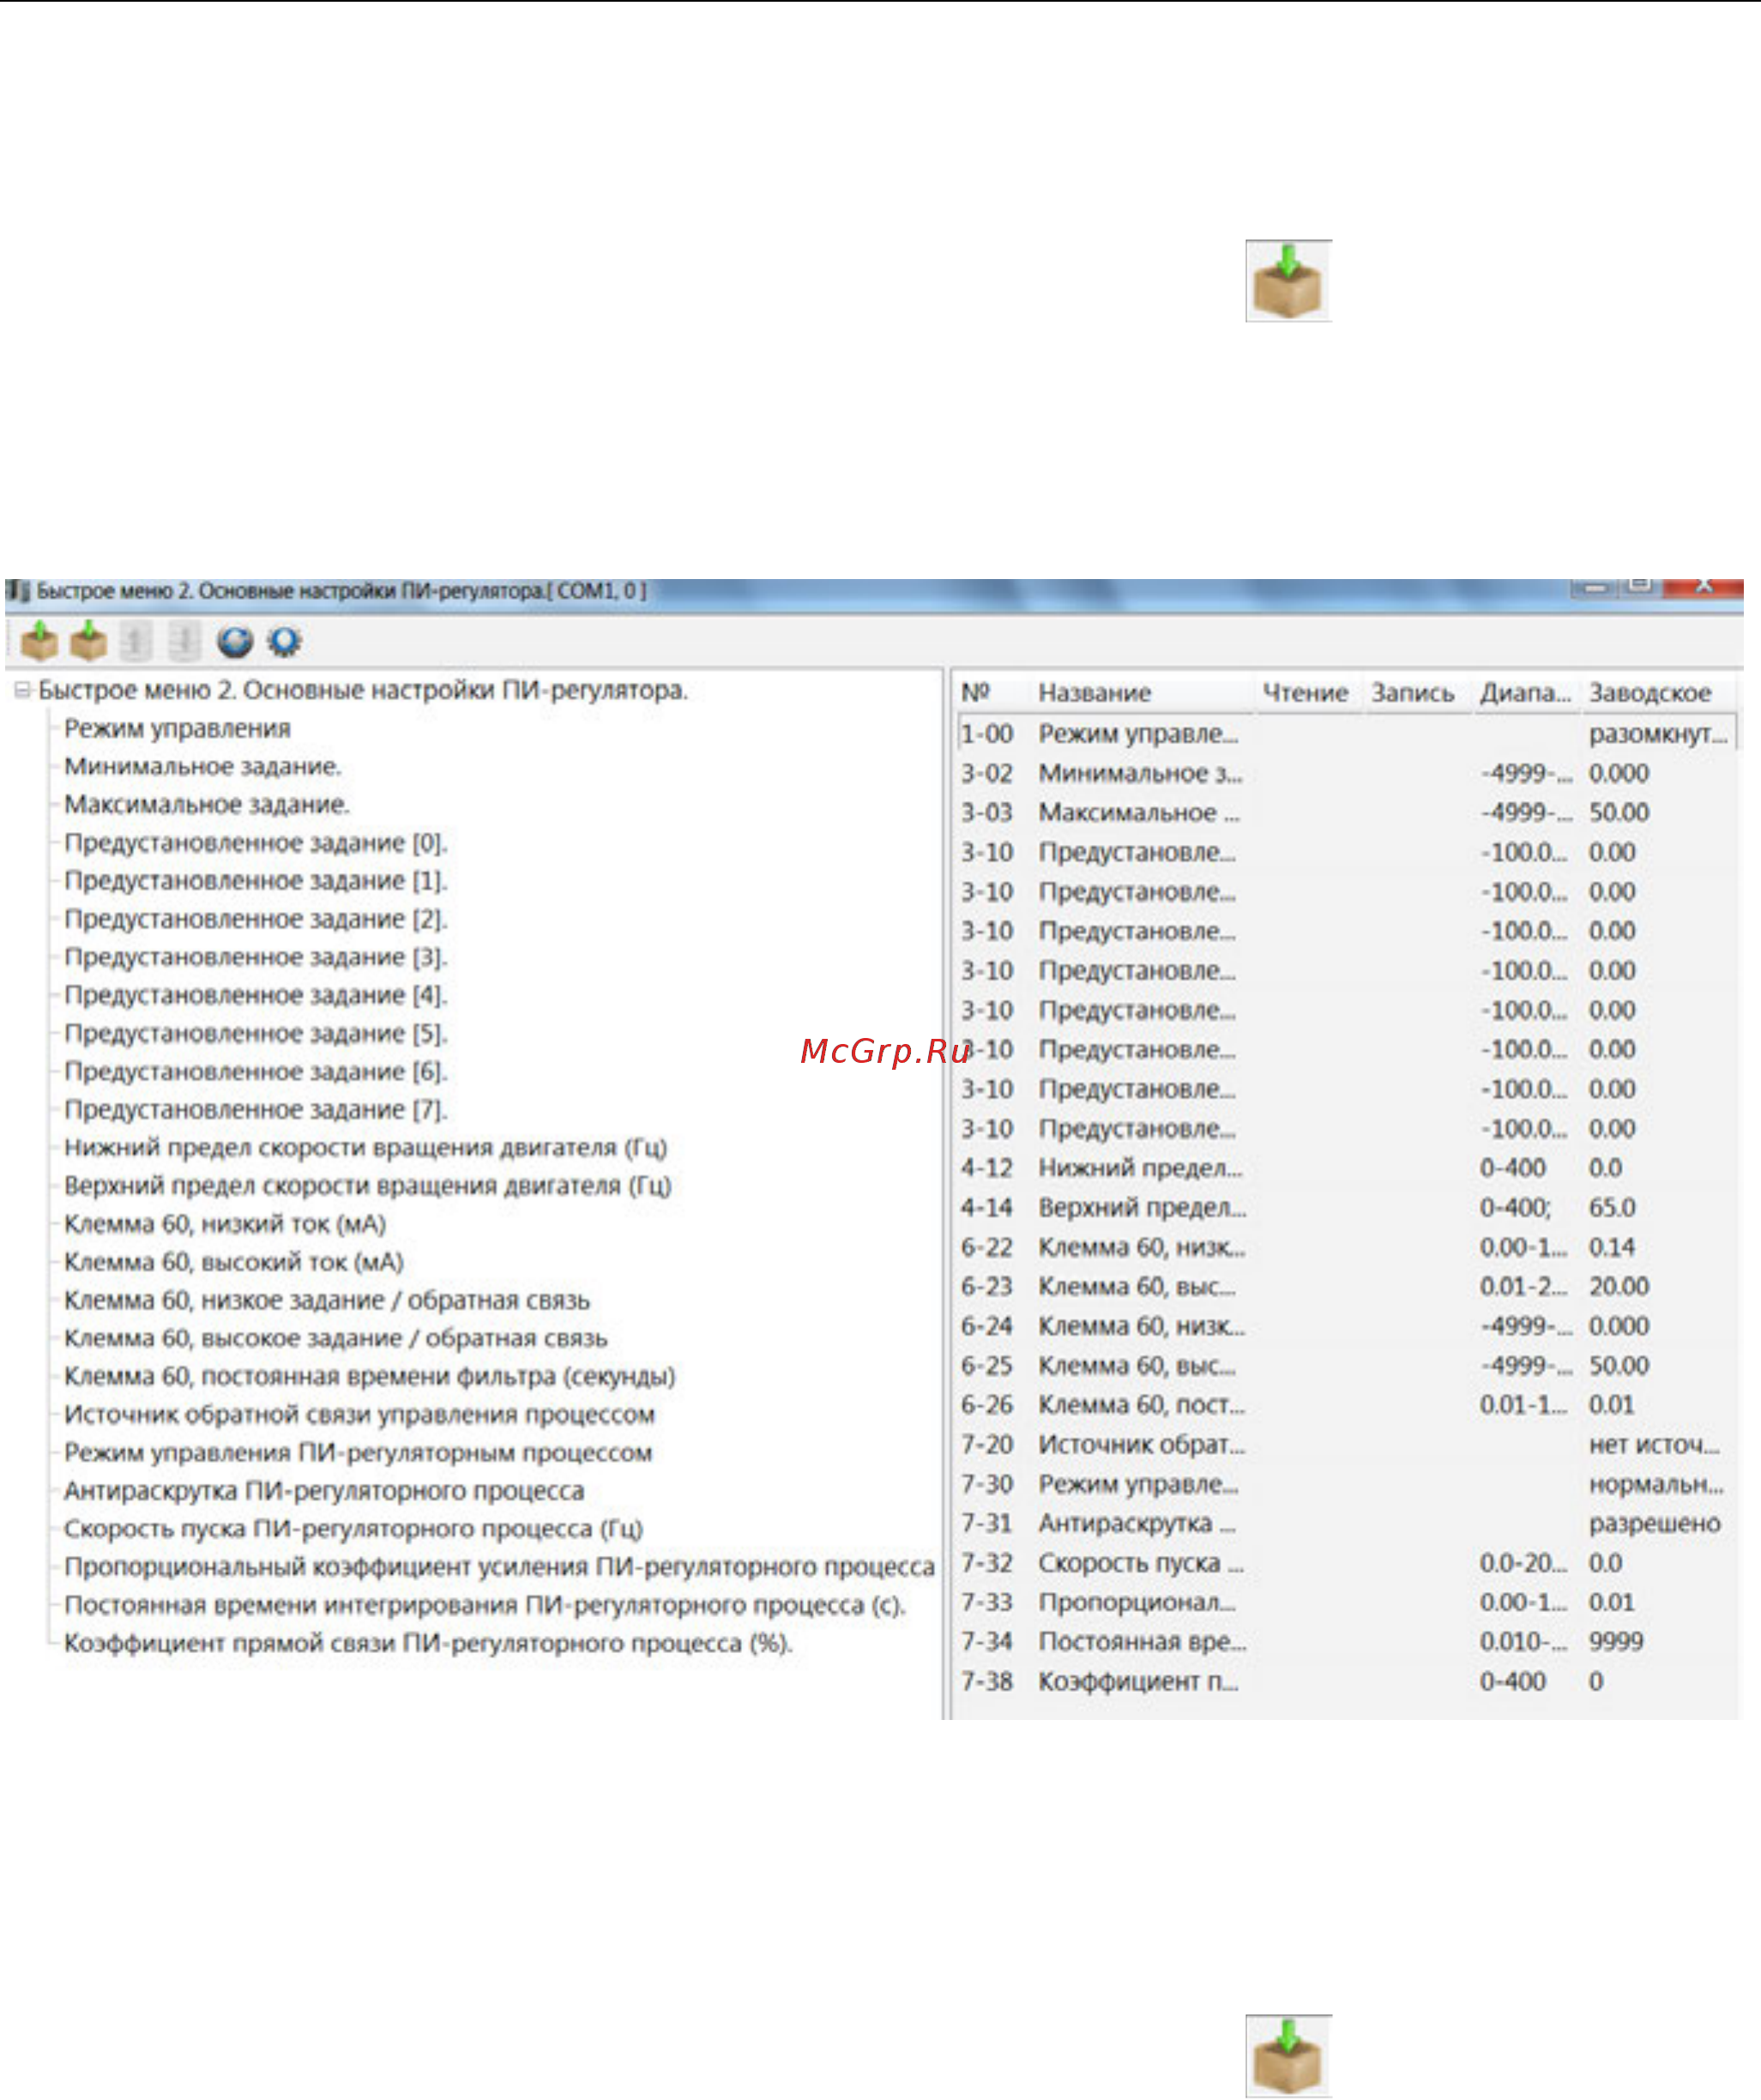Select Минимальное задание tree item
1761x2100 pixels.
pyautogui.click(x=203, y=766)
